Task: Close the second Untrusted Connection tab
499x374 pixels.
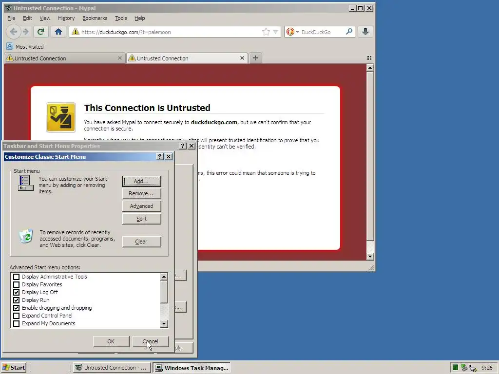Action: (242, 58)
